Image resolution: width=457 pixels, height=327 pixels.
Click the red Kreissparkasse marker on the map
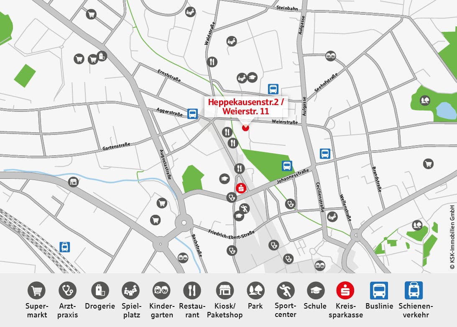(x=241, y=188)
